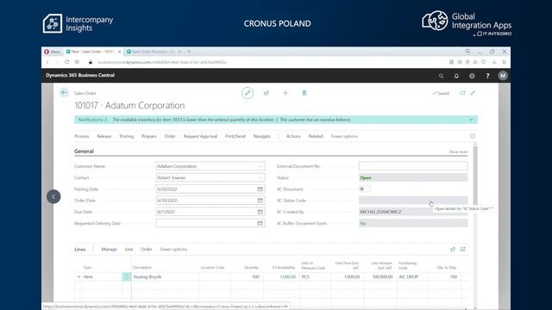Open the notifications bell icon
The image size is (552, 310).
[x=456, y=76]
